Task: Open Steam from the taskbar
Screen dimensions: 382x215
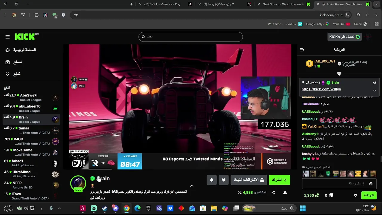Action: click(104, 208)
